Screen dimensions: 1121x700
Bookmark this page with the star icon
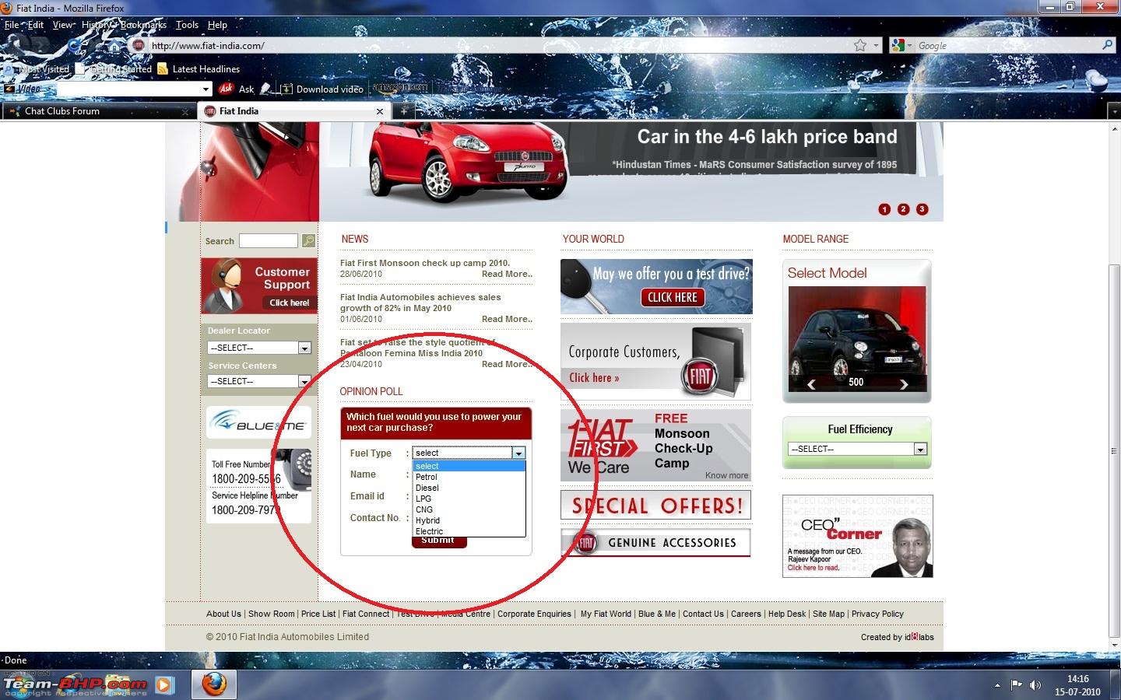pyautogui.click(x=859, y=45)
